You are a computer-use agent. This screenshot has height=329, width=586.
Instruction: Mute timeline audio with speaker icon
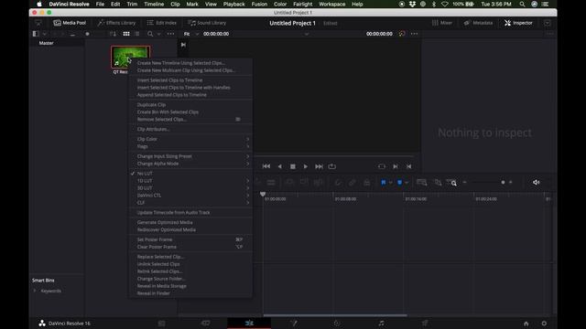537,183
